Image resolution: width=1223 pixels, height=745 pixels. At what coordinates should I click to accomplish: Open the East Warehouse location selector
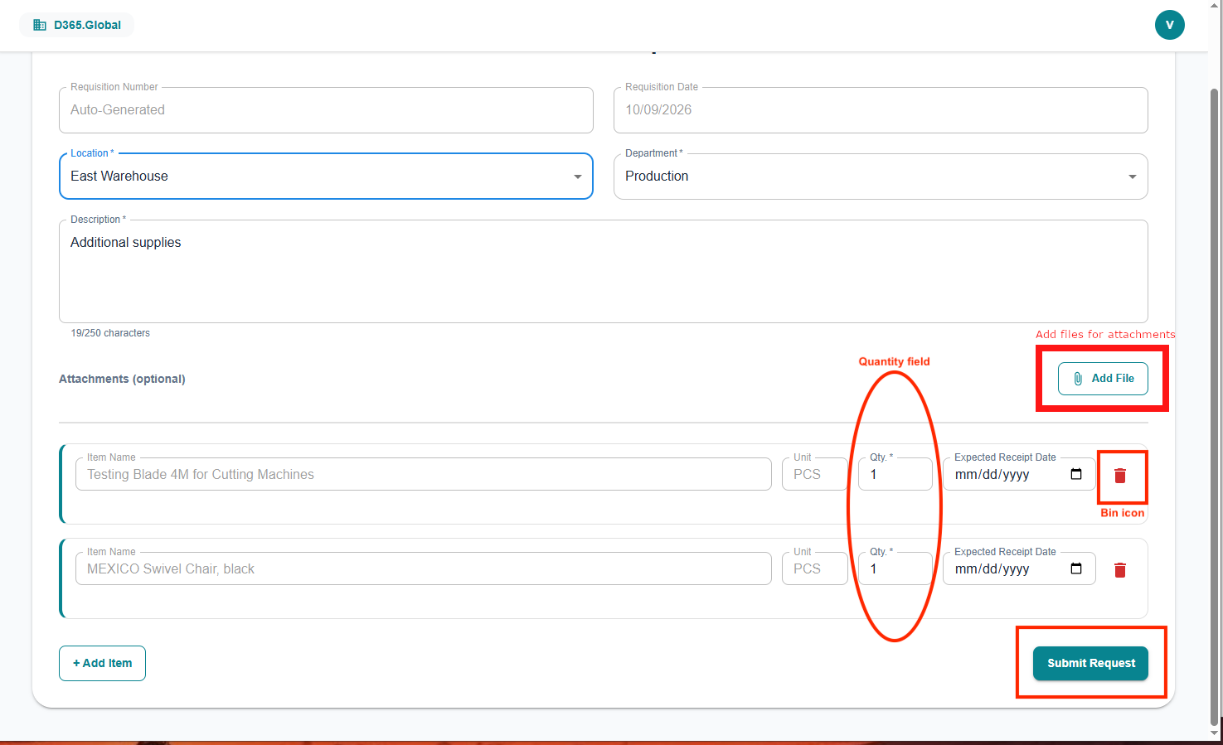(x=326, y=176)
